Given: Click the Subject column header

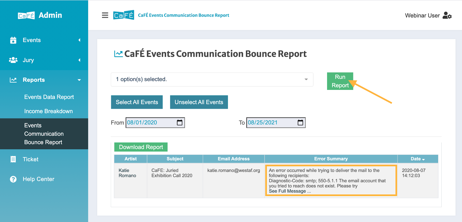Looking at the screenshot, I should [x=175, y=159].
